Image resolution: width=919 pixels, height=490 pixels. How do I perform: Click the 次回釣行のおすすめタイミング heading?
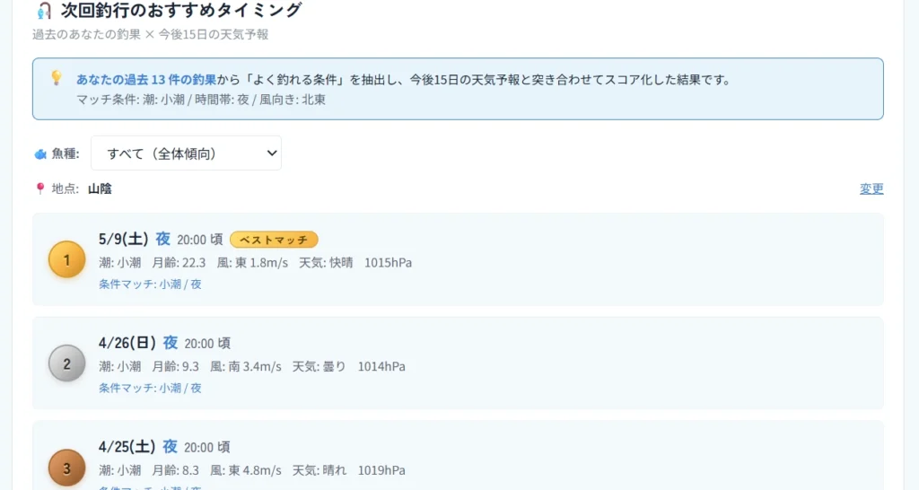pos(181,11)
